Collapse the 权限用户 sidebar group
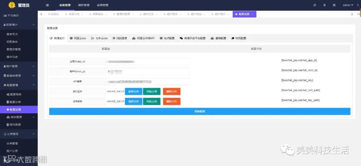 pyautogui.click(x=19, y=25)
